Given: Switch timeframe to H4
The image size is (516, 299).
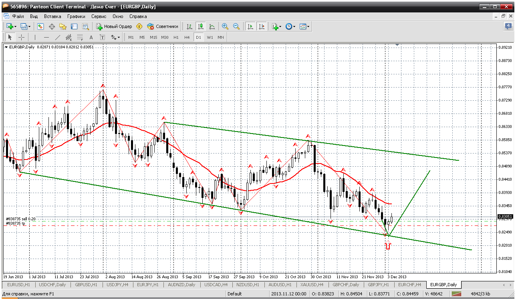Looking at the screenshot, I should (187, 37).
